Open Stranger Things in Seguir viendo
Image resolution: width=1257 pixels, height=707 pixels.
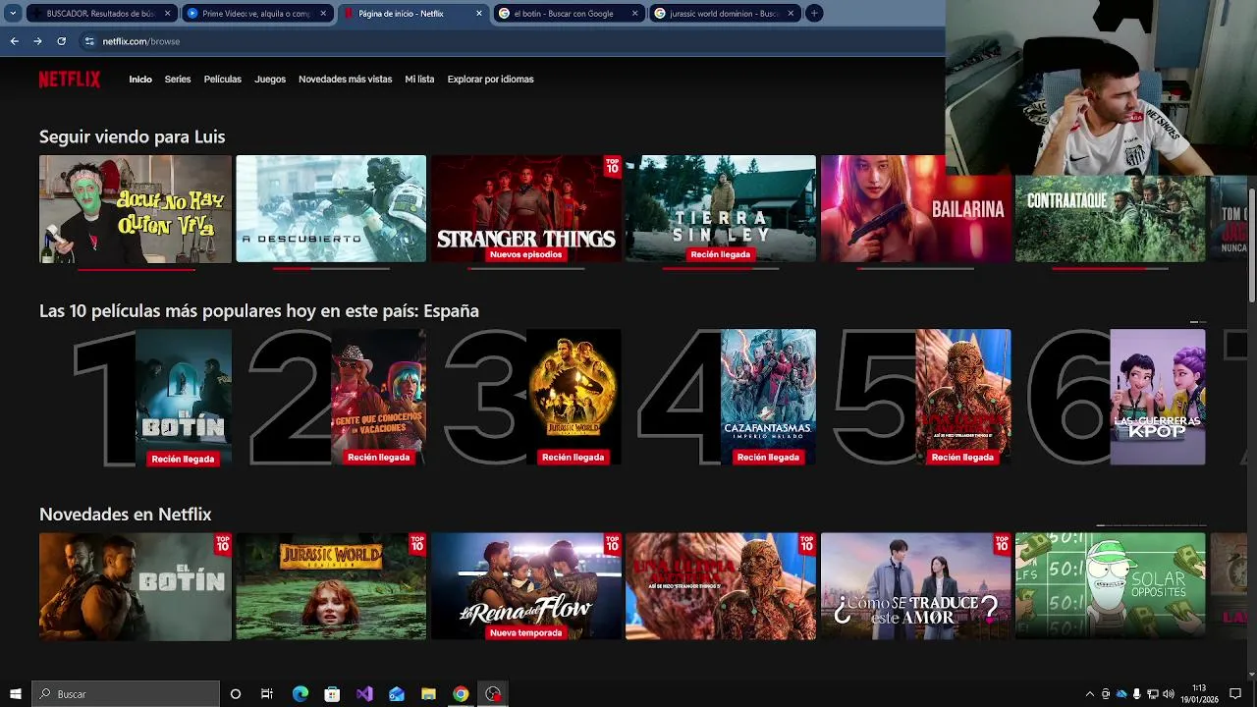tap(526, 208)
